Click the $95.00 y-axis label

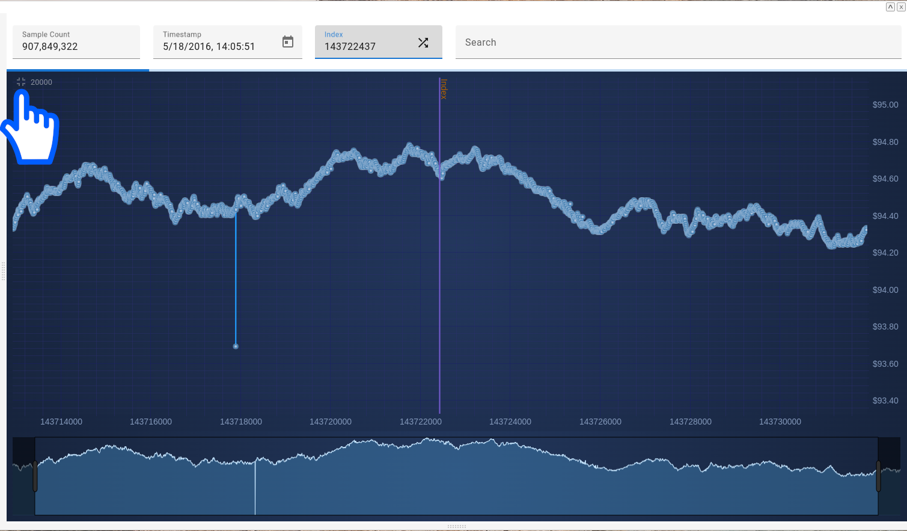885,105
